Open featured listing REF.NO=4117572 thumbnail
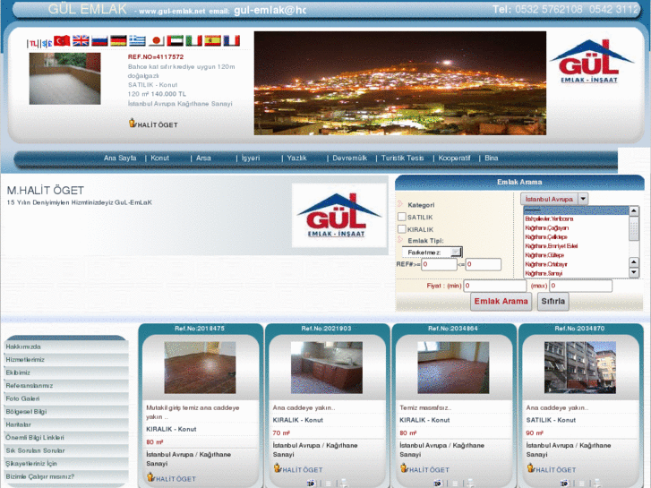Image resolution: width=651 pixels, height=488 pixels. tap(64, 79)
